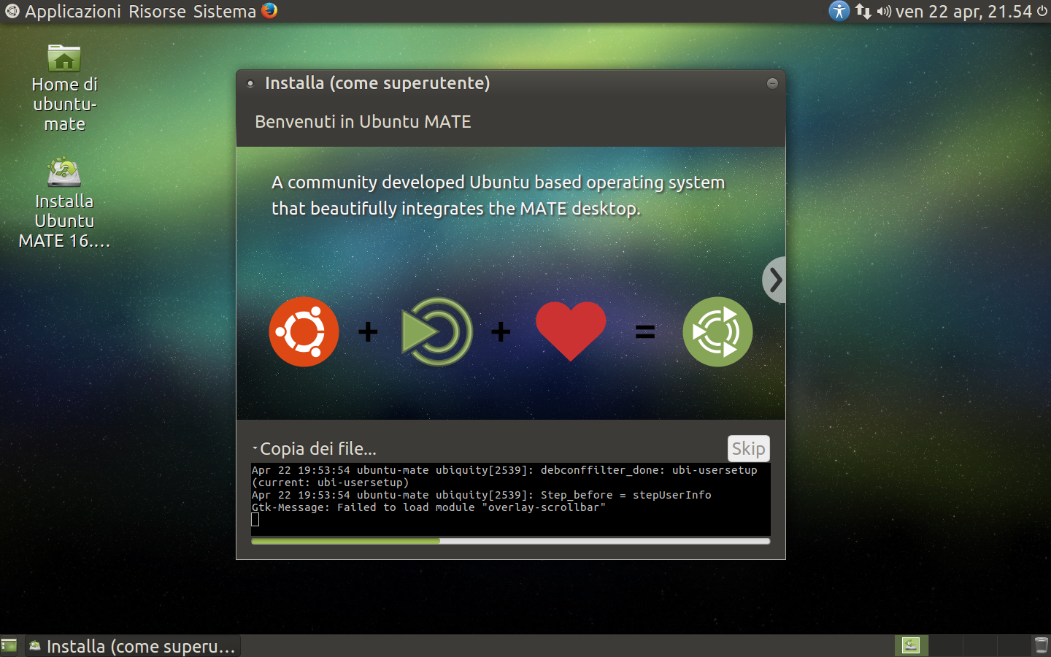This screenshot has height=657, width=1051.
Task: Skip the file copying step
Action: 748,448
